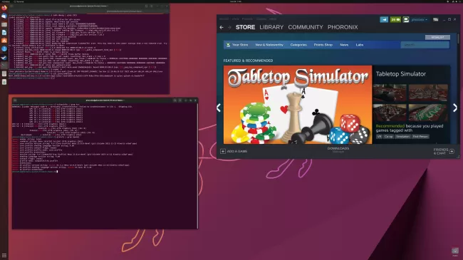This screenshot has width=463, height=260.
Task: Click the Terminal icon in the dock
Action: [4, 66]
